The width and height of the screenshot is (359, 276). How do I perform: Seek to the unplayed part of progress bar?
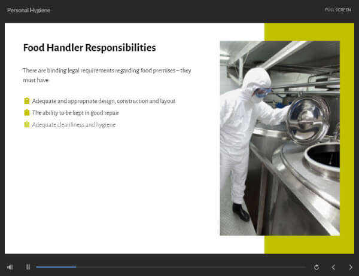tap(191, 267)
